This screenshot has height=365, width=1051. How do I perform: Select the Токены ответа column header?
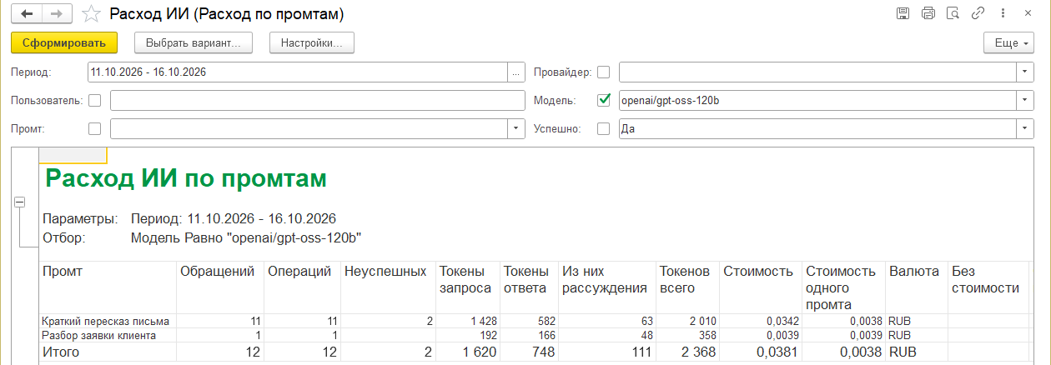click(x=530, y=287)
